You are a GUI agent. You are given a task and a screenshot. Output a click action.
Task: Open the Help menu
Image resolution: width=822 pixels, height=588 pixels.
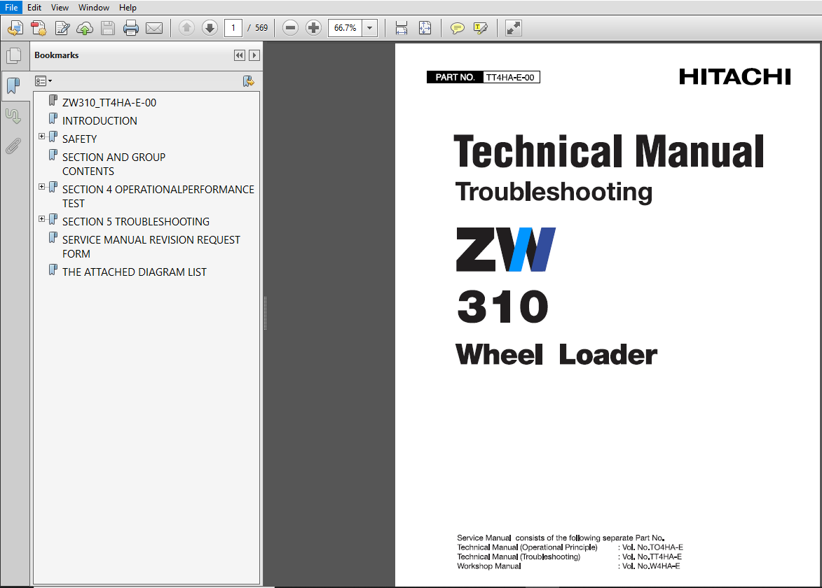click(128, 7)
